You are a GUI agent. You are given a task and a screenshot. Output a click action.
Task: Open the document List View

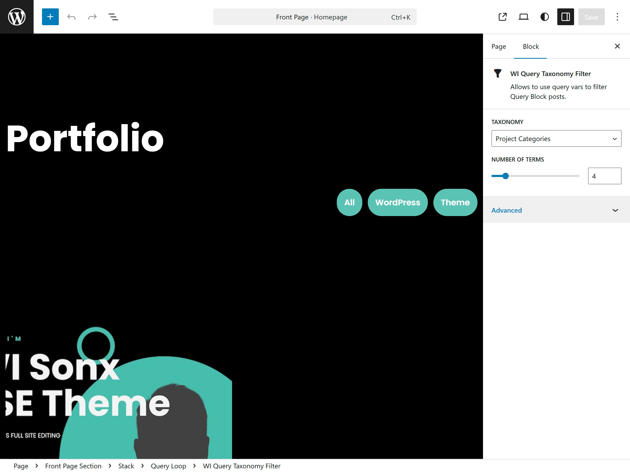tap(113, 17)
